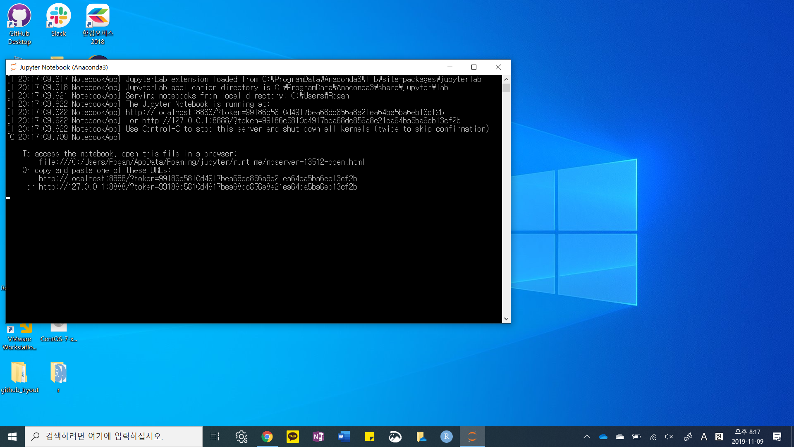Open the clock showing 오후 8:17
Viewport: 794px width, 447px height.
click(747, 437)
